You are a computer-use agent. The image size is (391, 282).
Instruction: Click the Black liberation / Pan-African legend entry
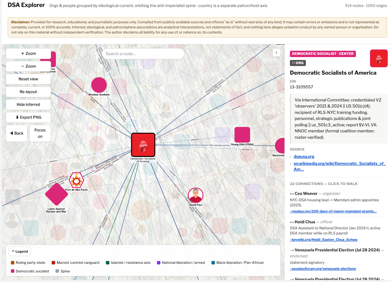tap(238, 263)
